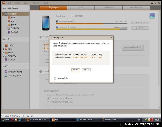Select the first memory priority radio button
This screenshot has height=127, width=162.
pyautogui.click(x=48, y=98)
